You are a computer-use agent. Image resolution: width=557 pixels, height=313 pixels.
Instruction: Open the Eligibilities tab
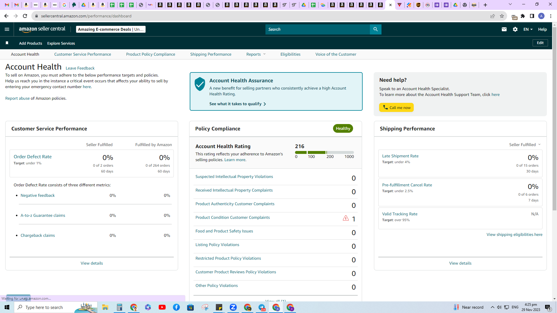click(x=290, y=54)
